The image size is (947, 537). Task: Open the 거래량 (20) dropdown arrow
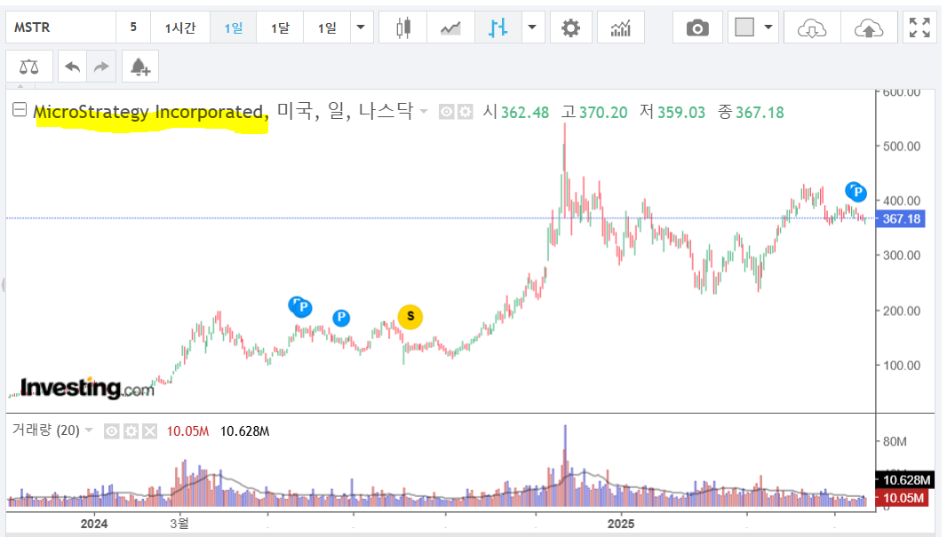[89, 430]
